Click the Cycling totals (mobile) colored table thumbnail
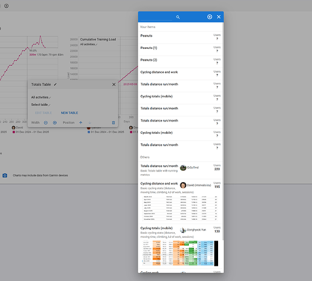The image size is (312, 281). click(x=180, y=253)
